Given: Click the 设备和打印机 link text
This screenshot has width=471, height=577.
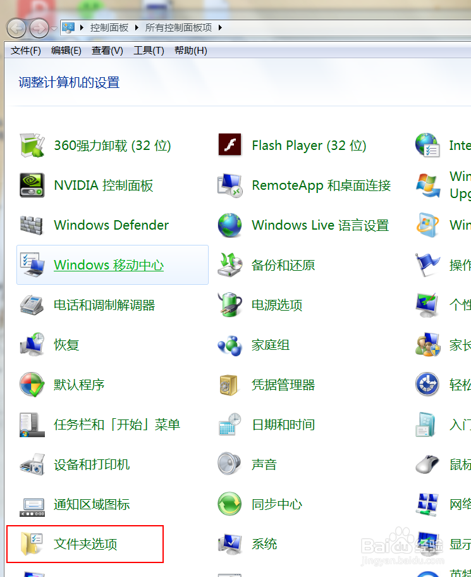Looking at the screenshot, I should coord(92,464).
